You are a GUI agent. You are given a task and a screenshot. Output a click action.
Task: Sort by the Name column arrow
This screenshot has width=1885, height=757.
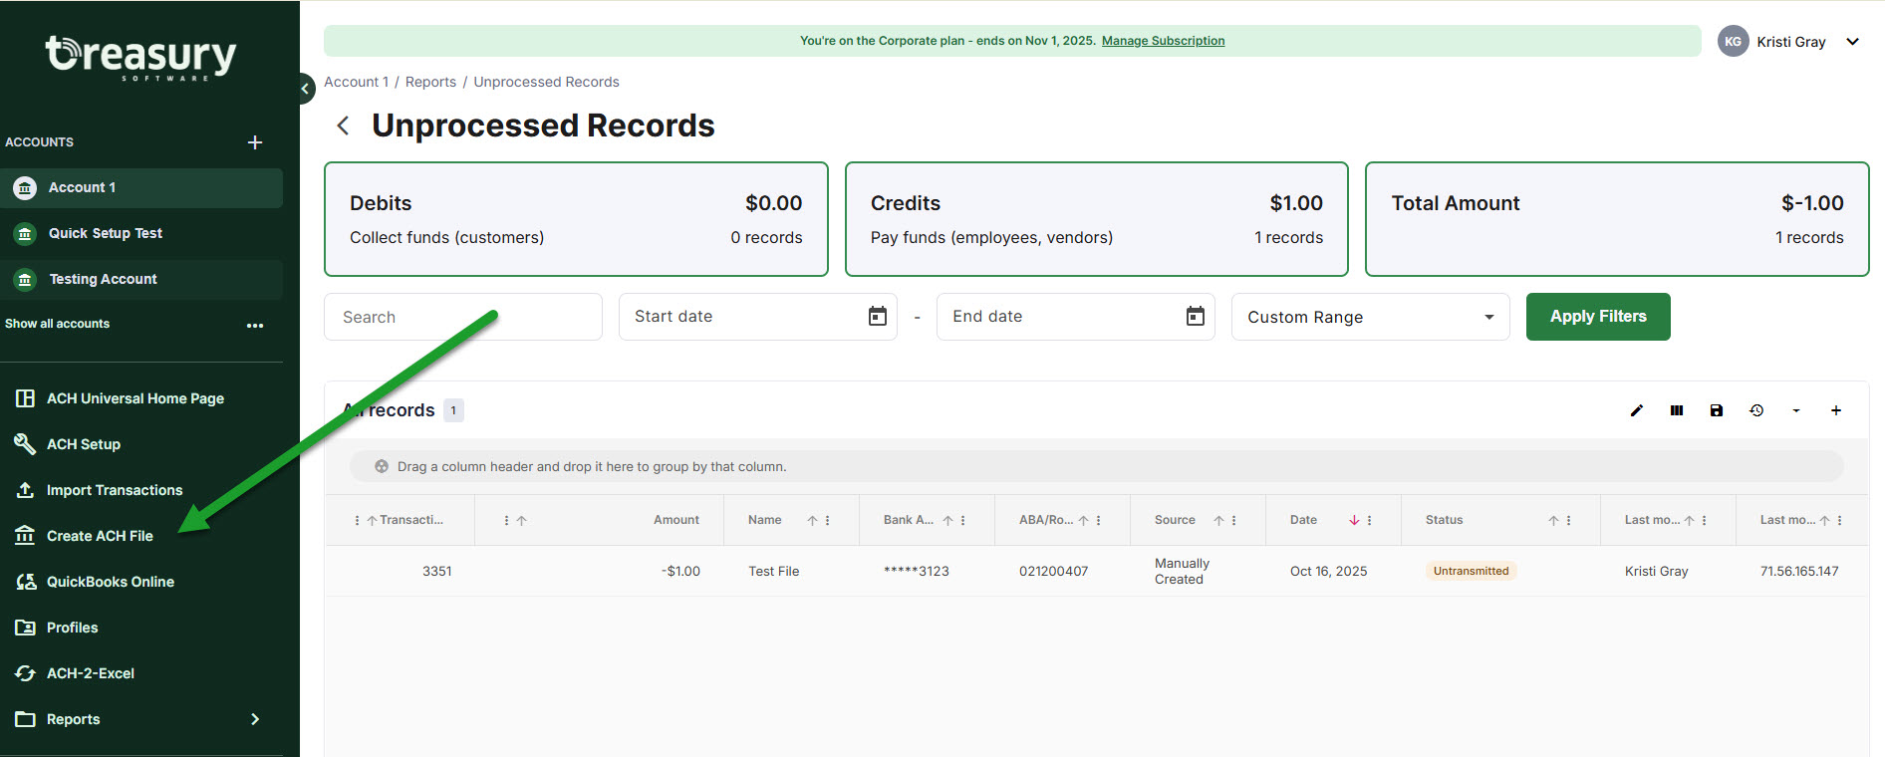(813, 520)
